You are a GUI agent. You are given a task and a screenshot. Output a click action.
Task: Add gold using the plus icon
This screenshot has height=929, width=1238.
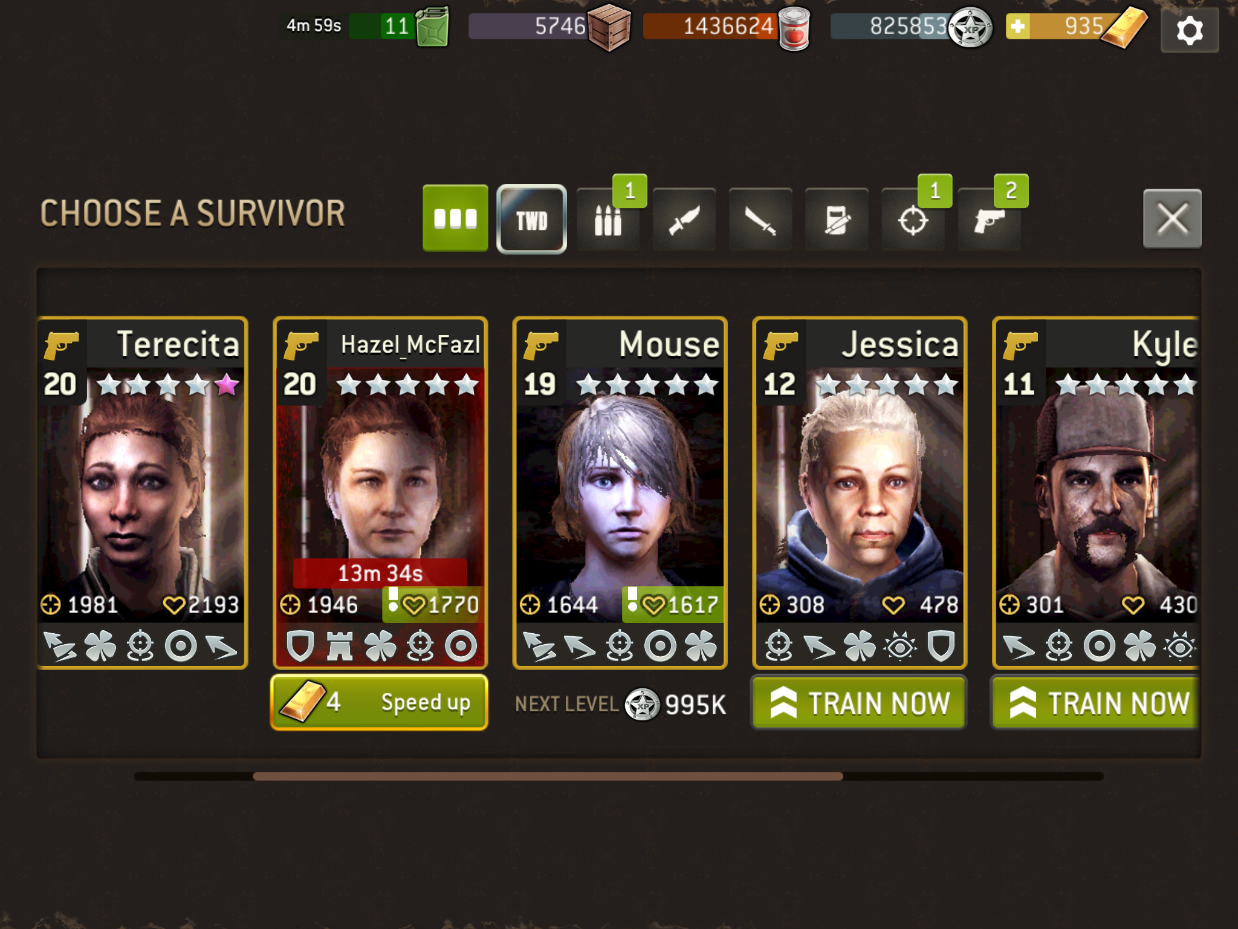point(1018,27)
